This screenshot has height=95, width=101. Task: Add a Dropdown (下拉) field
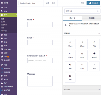94,44
